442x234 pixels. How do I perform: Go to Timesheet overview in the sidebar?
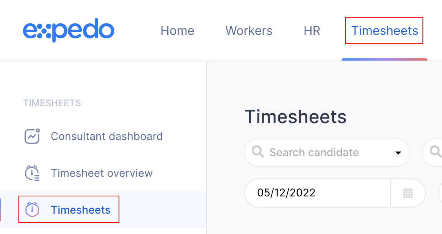coord(102,173)
